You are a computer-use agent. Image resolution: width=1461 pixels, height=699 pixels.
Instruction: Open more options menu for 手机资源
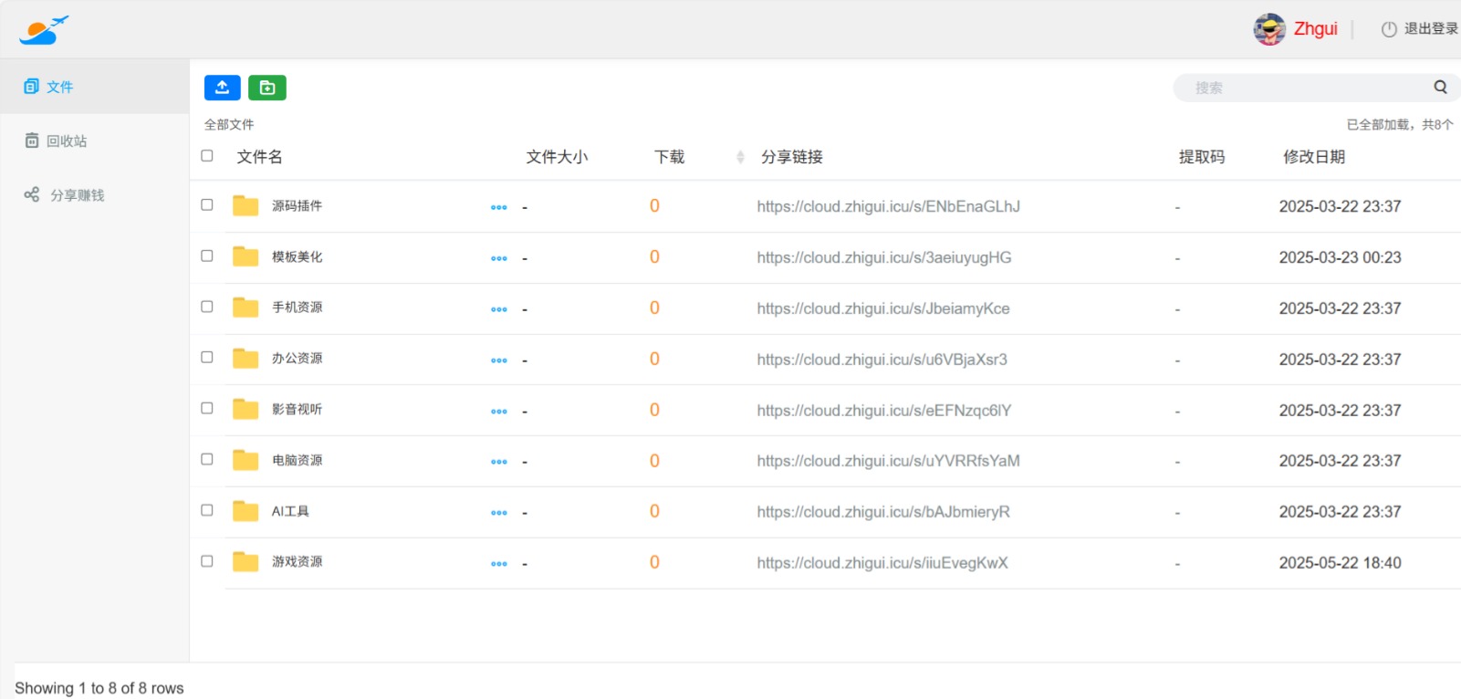coord(498,309)
